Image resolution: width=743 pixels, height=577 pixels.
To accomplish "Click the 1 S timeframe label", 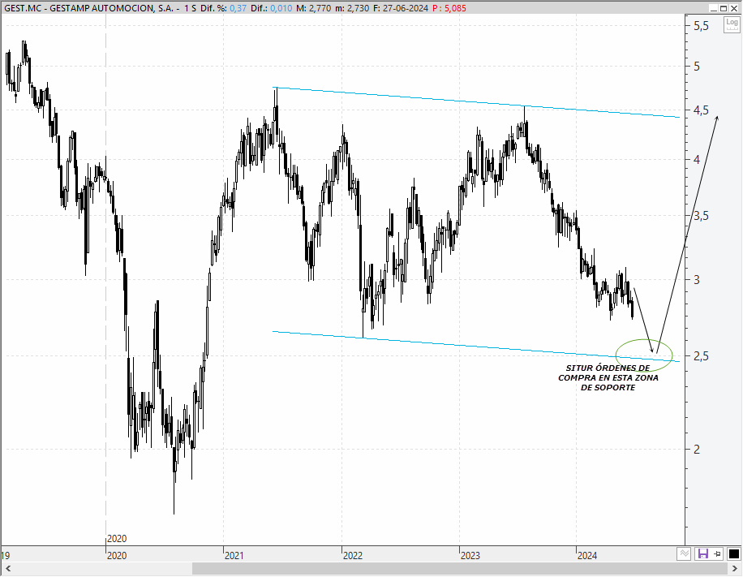I will coord(191,8).
